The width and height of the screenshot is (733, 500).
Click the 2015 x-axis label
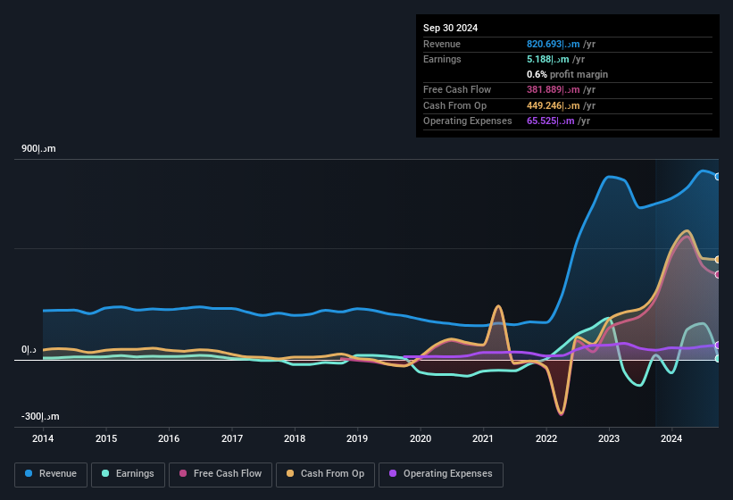point(106,438)
